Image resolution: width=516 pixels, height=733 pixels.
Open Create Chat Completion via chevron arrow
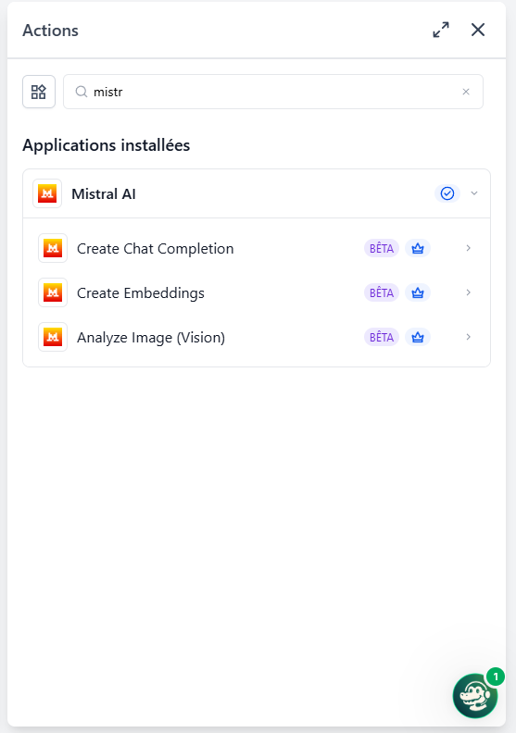coord(468,248)
